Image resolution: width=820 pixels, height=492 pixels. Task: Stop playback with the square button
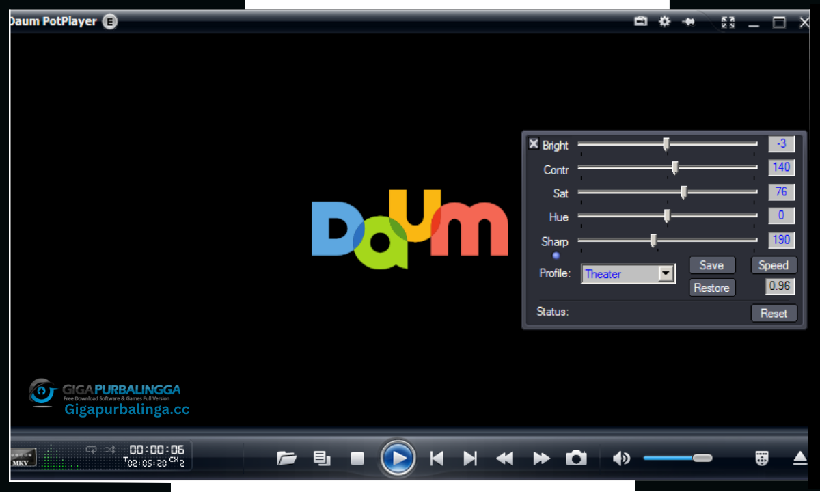(x=357, y=458)
